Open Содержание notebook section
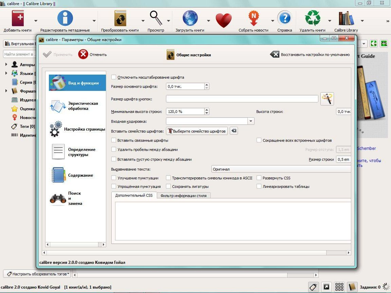Screen dimensions: 391x293 pos(77,175)
